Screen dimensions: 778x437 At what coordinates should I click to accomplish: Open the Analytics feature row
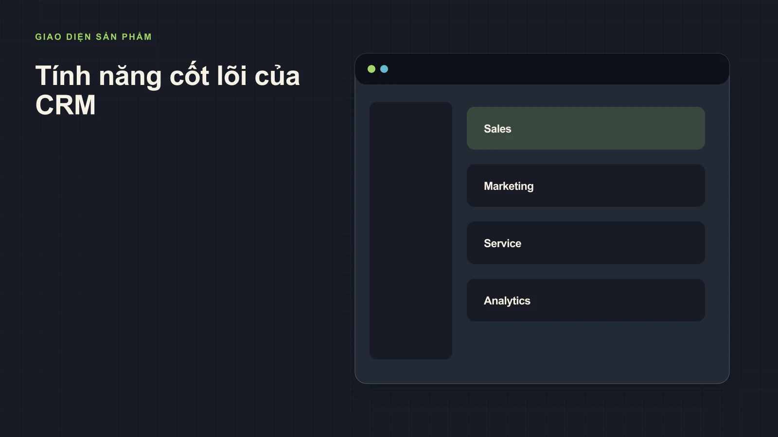585,300
